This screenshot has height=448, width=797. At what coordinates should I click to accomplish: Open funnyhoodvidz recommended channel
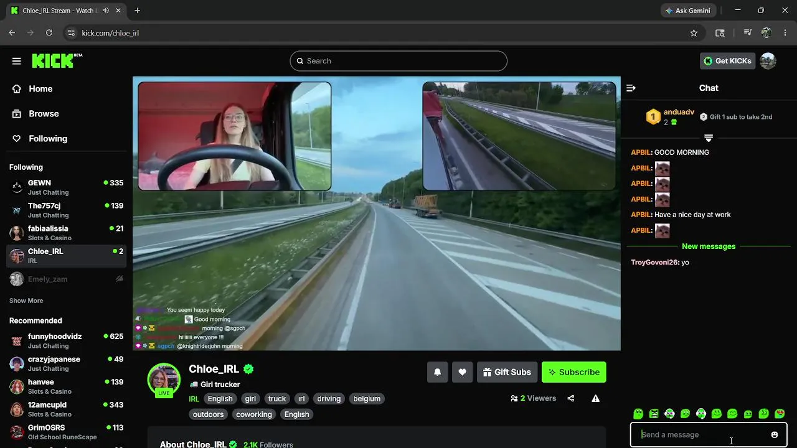[66, 341]
